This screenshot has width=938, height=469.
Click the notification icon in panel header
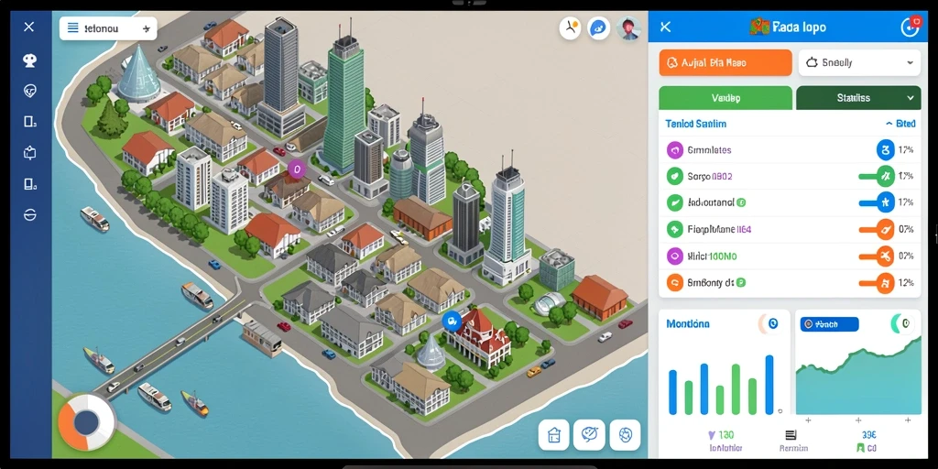click(910, 27)
